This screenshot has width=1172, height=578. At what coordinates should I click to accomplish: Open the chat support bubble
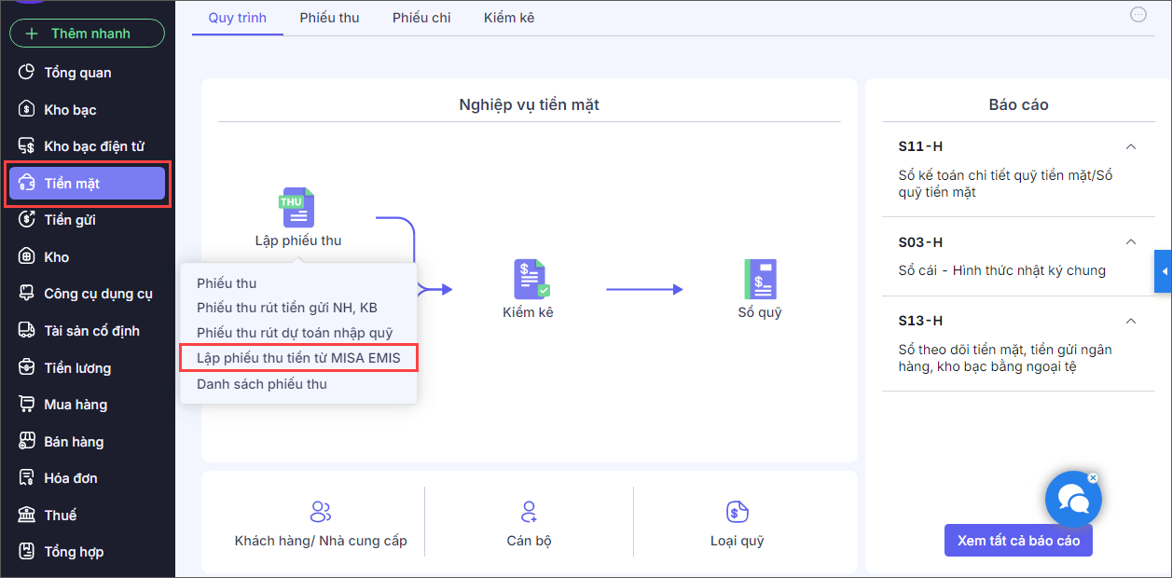click(1073, 501)
